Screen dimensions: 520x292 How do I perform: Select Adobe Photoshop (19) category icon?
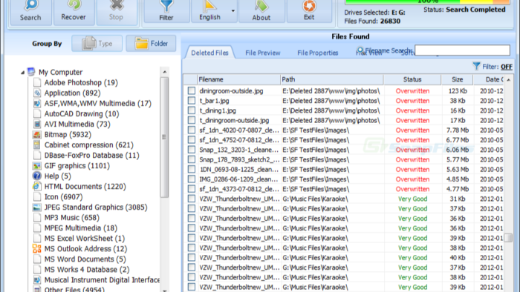(x=37, y=82)
